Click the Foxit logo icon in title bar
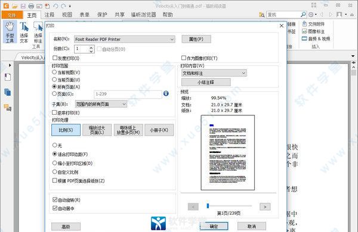Screen dimensions: 358x232 6,6
